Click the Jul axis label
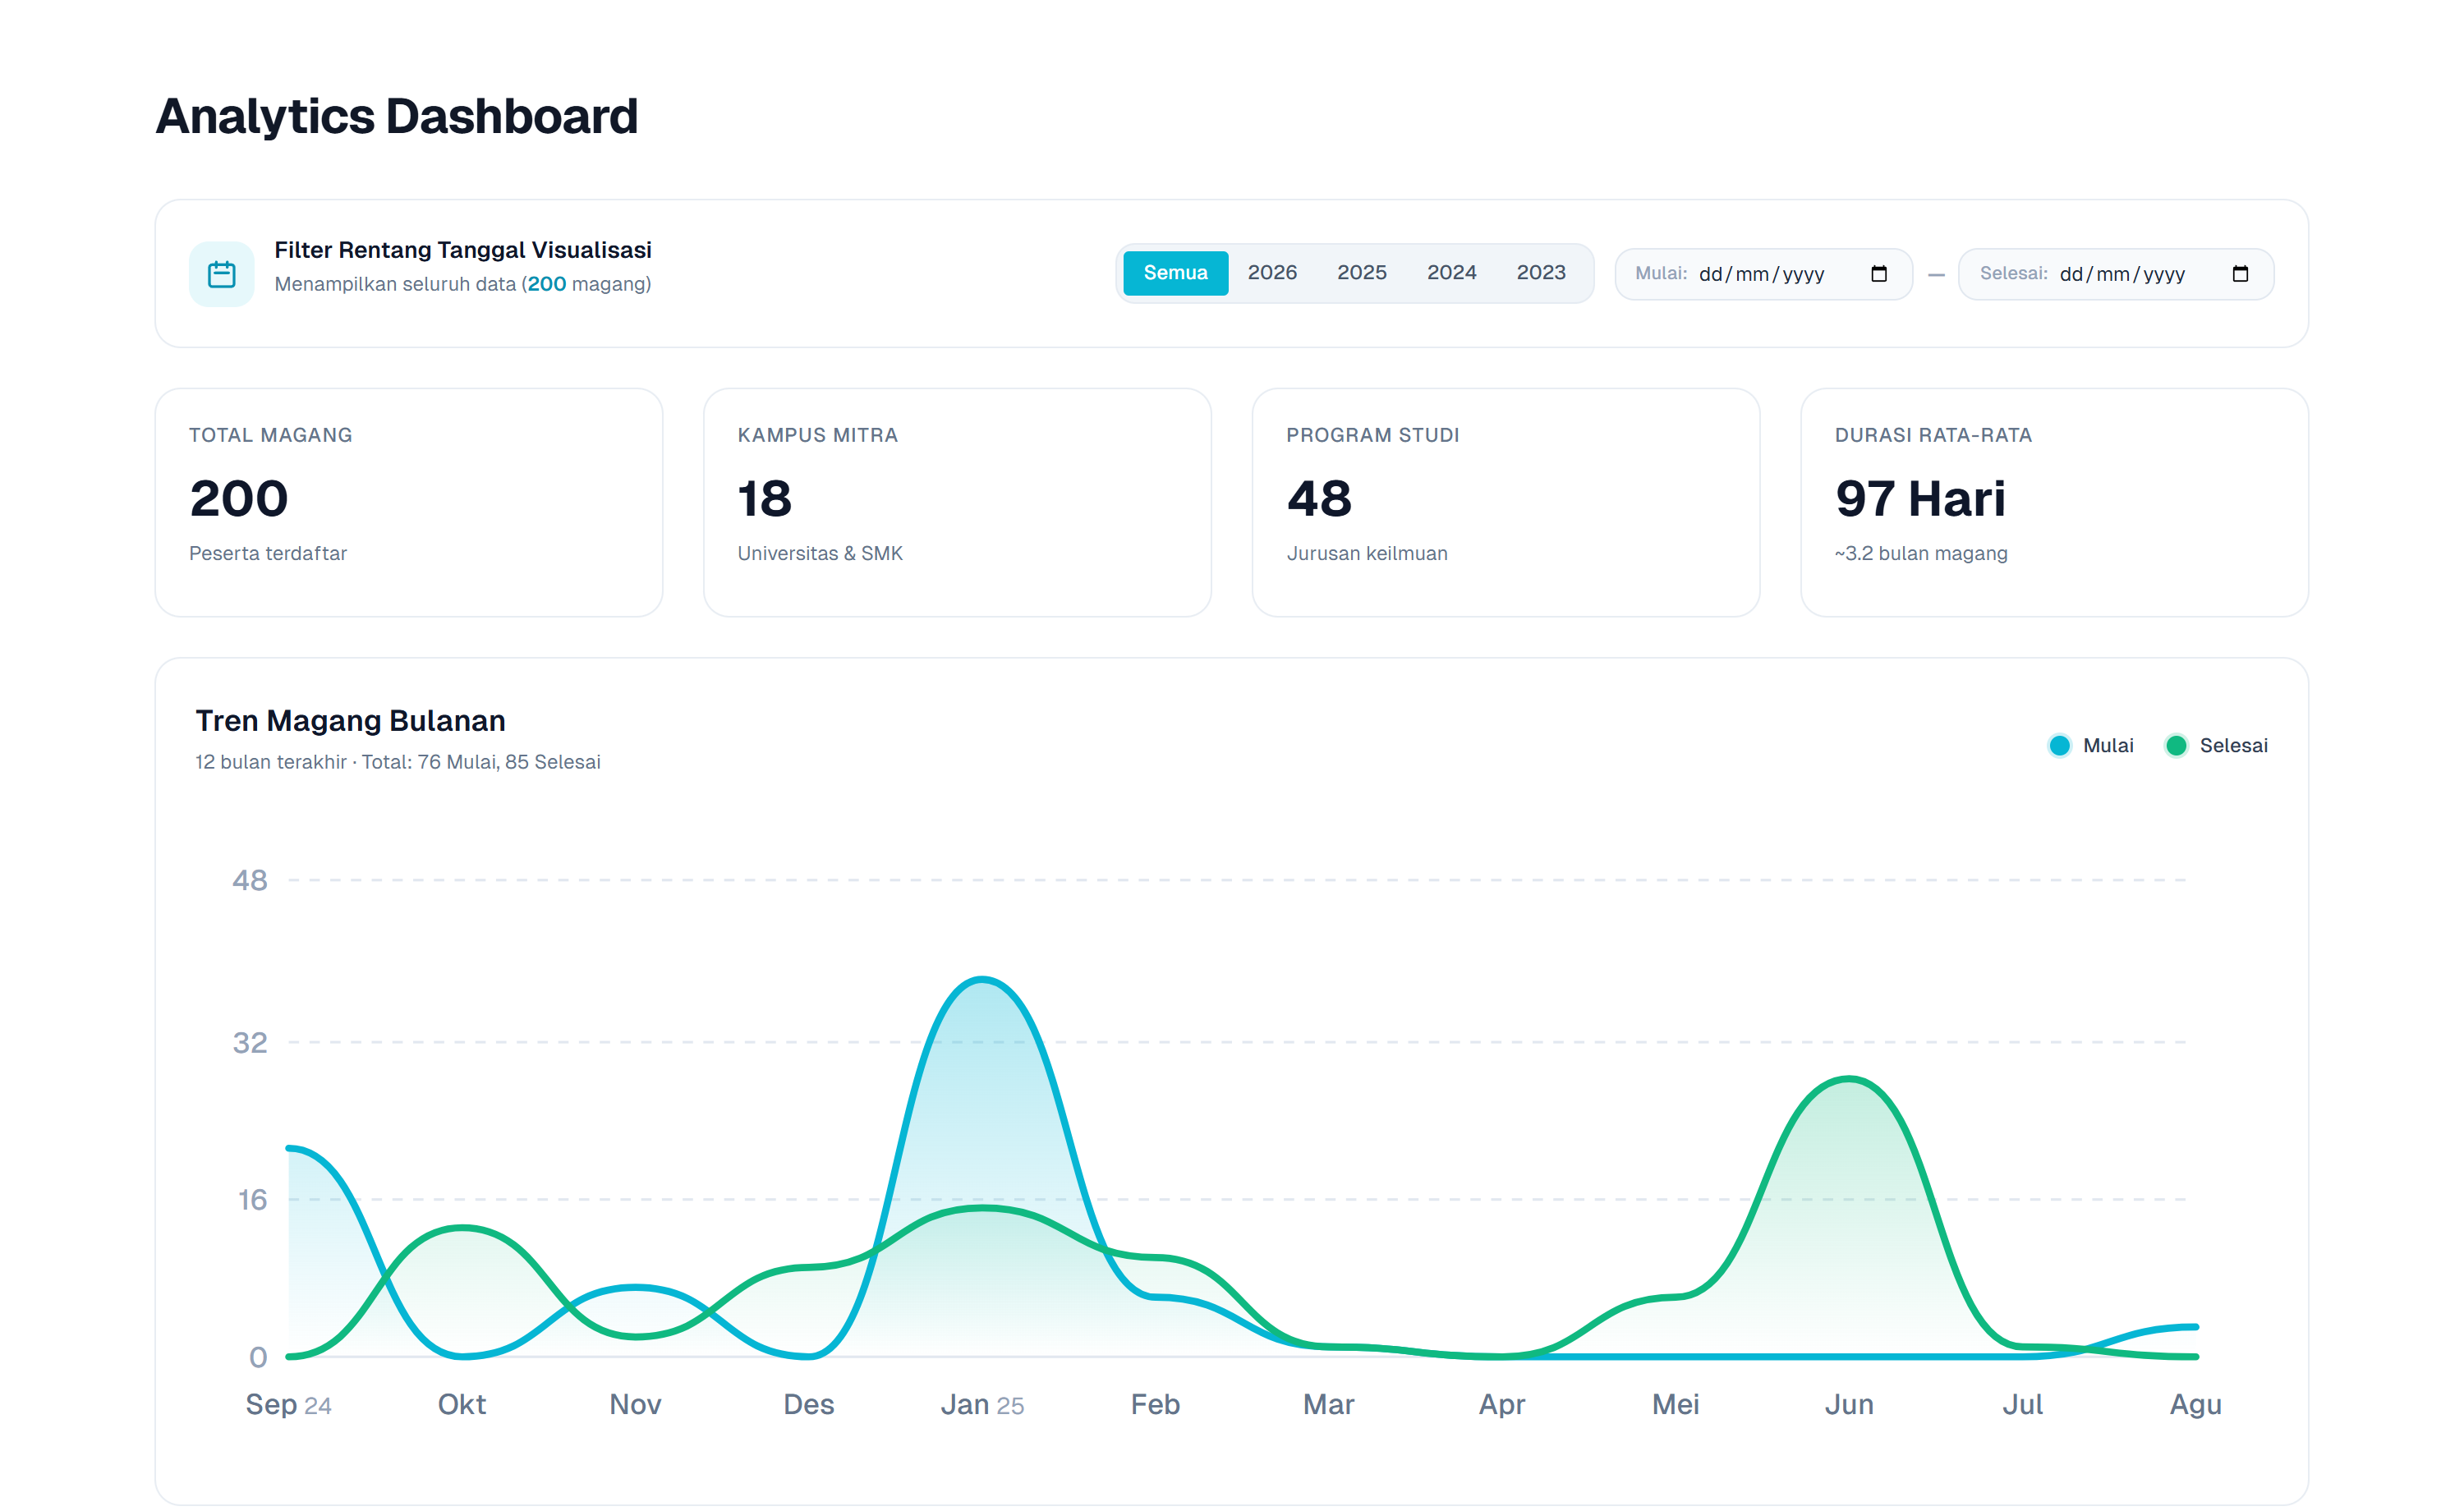 [x=2022, y=1404]
